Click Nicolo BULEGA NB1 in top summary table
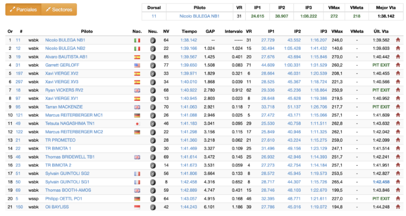Screen dimensions: 406x216 pos(199,16)
